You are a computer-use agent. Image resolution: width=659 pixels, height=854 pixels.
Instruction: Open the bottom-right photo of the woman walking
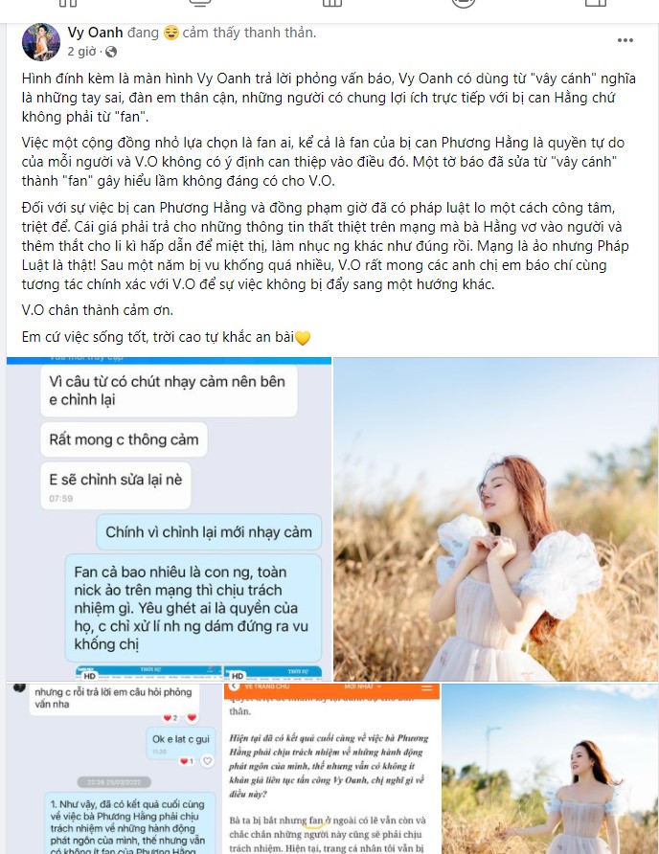point(550,769)
